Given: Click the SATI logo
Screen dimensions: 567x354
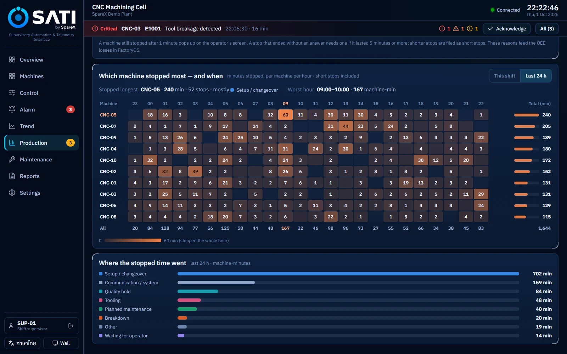Looking at the screenshot, I should click(41, 18).
